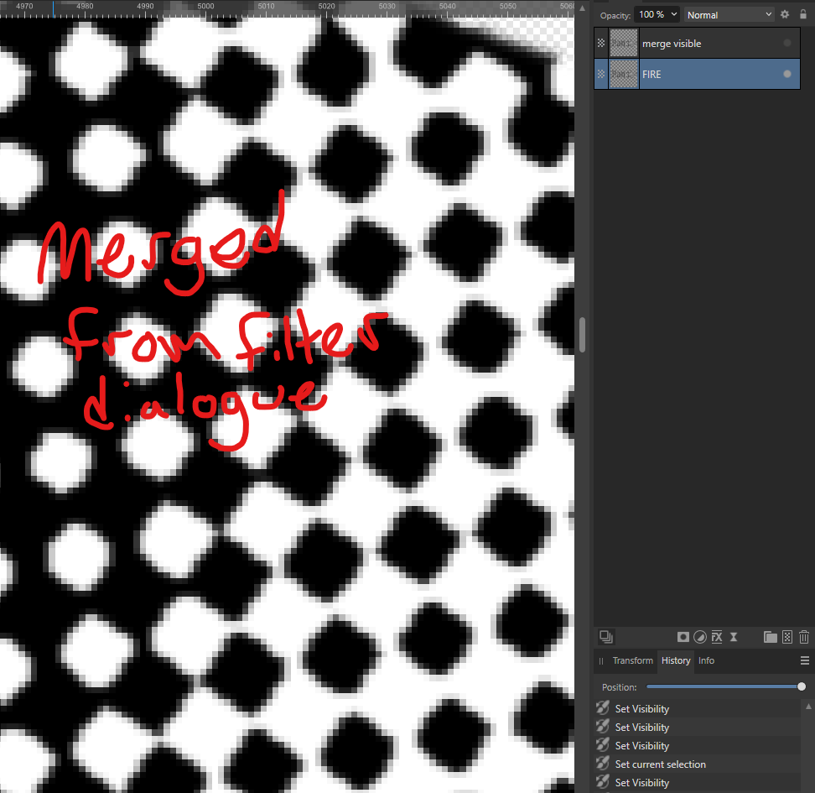Delete layer using the trash can icon
The image size is (815, 793).
point(804,637)
